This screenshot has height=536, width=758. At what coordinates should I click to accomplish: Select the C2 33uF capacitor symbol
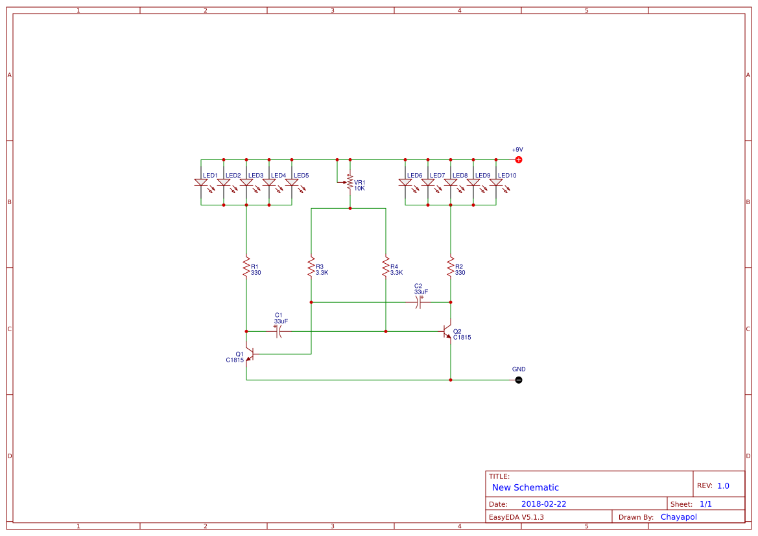pyautogui.click(x=418, y=303)
